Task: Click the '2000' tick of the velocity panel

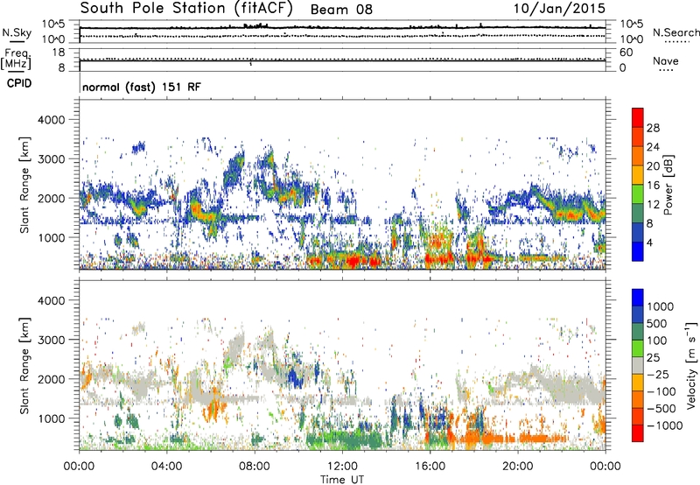Action: click(x=51, y=379)
